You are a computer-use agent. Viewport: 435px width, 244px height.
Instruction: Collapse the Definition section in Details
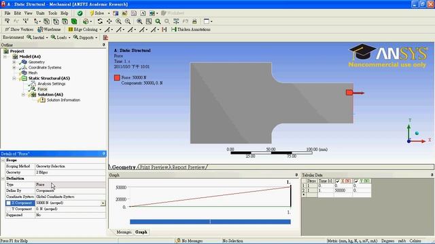tap(3, 178)
